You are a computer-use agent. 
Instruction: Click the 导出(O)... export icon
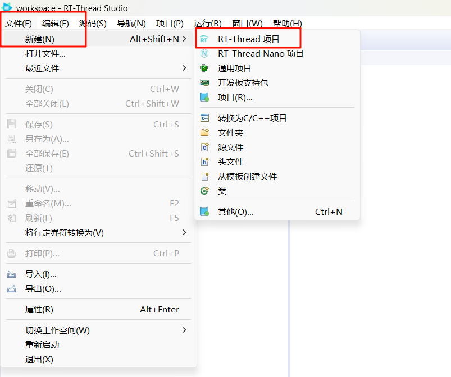point(11,289)
